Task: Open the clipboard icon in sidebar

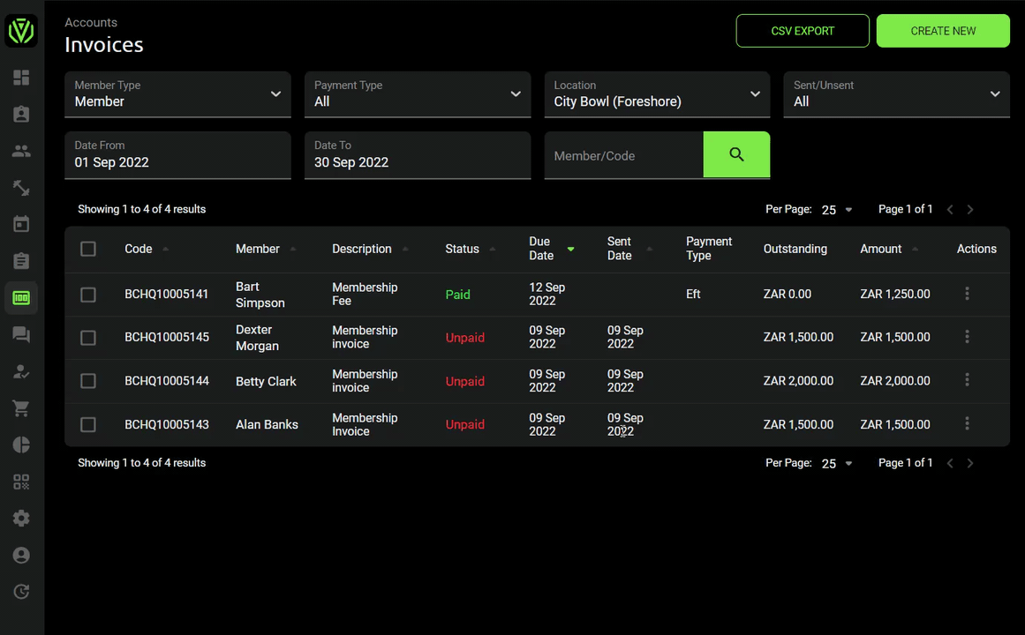Action: (x=21, y=261)
